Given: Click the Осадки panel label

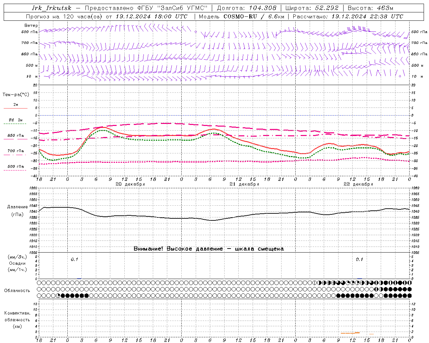Looking at the screenshot, I should (x=17, y=263).
